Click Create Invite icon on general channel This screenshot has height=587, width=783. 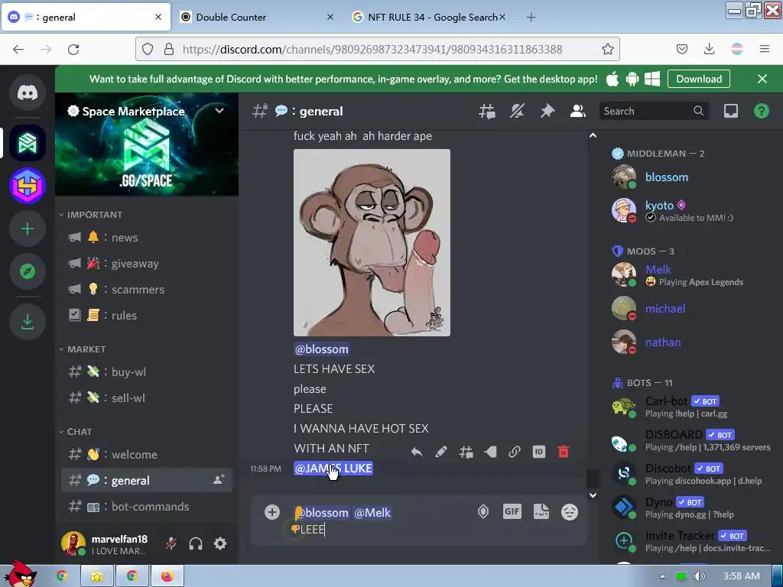point(219,480)
